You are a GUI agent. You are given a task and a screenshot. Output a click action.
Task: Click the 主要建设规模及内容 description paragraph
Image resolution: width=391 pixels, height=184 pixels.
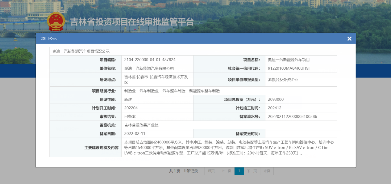229,147
